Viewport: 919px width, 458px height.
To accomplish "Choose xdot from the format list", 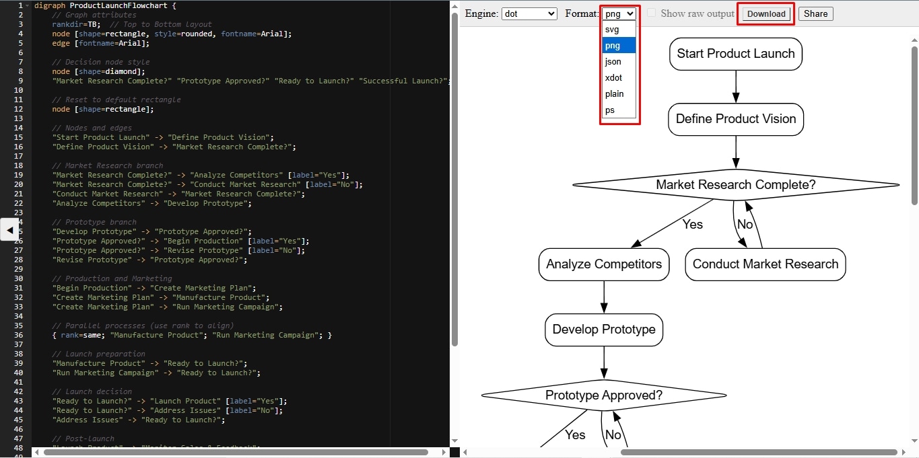I will [x=619, y=78].
